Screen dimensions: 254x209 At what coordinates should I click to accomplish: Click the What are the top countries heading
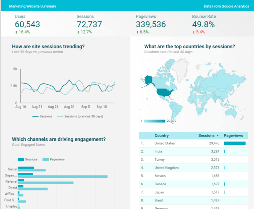189,46
